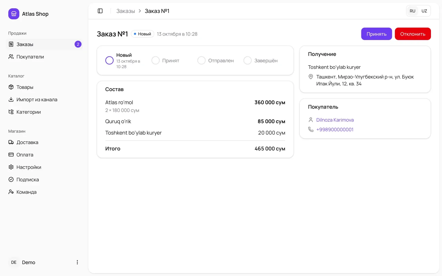Click the Категории tree icon
Screen dimensions: 442x276
(11, 112)
